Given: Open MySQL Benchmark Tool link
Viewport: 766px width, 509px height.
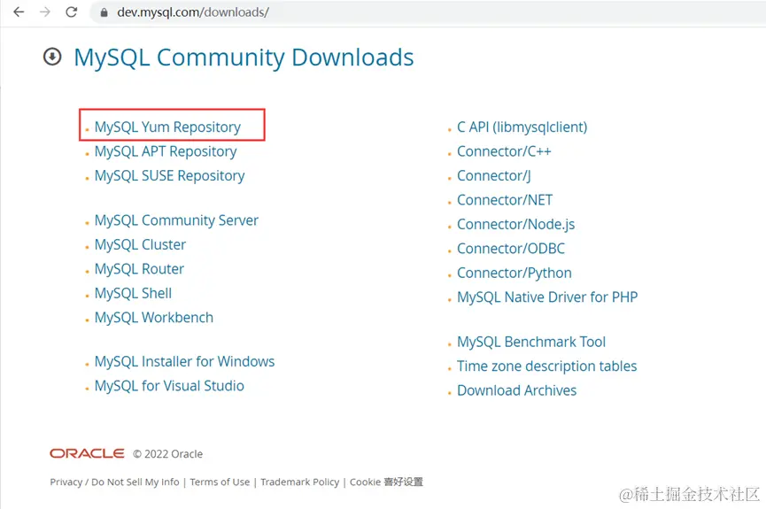Looking at the screenshot, I should click(531, 342).
